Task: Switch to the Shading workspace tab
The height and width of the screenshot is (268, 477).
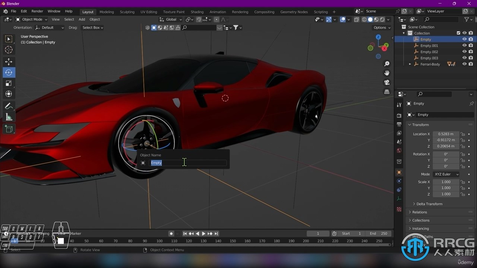Action: (x=197, y=12)
